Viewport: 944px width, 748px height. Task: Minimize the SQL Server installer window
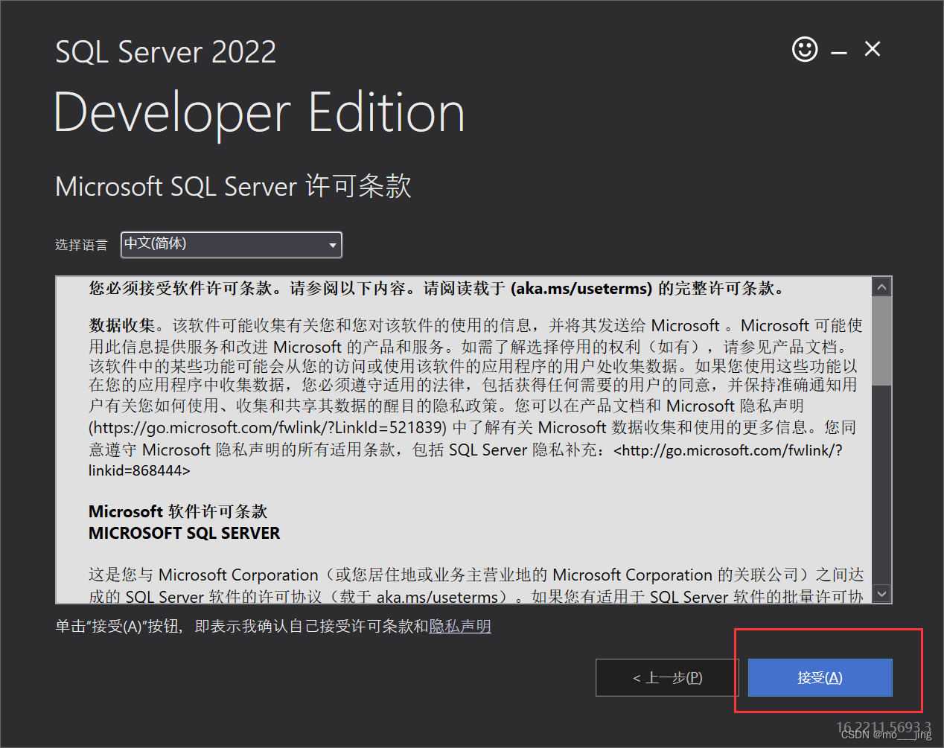pyautogui.click(x=839, y=53)
